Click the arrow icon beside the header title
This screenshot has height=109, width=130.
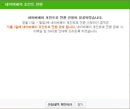click(x=3, y=5)
